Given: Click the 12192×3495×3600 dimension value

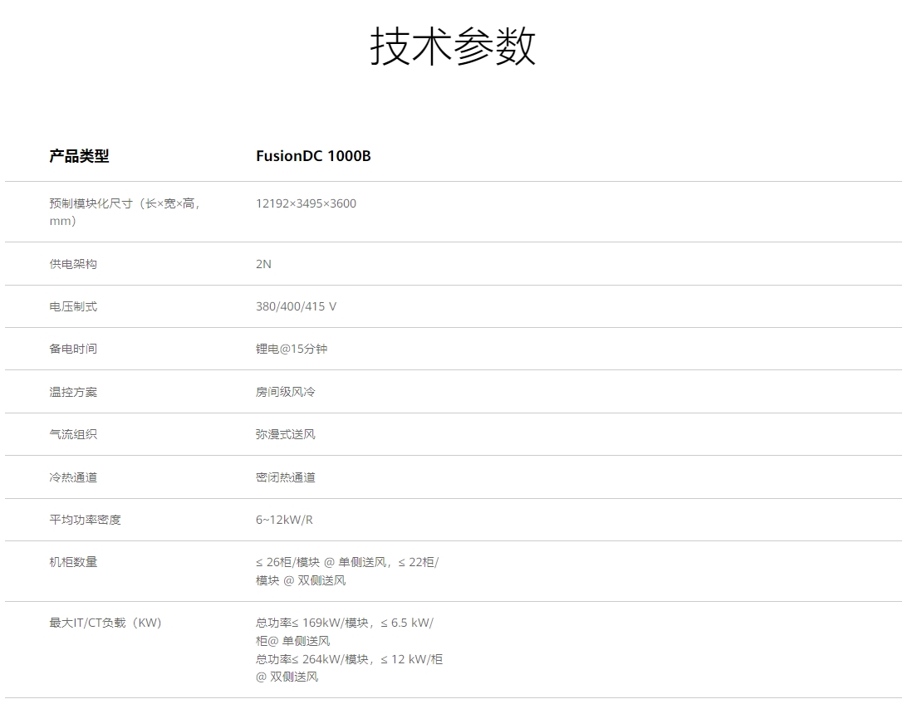Looking at the screenshot, I should [x=306, y=203].
